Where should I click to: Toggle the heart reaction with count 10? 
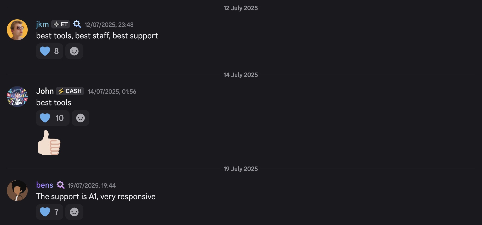pos(52,118)
